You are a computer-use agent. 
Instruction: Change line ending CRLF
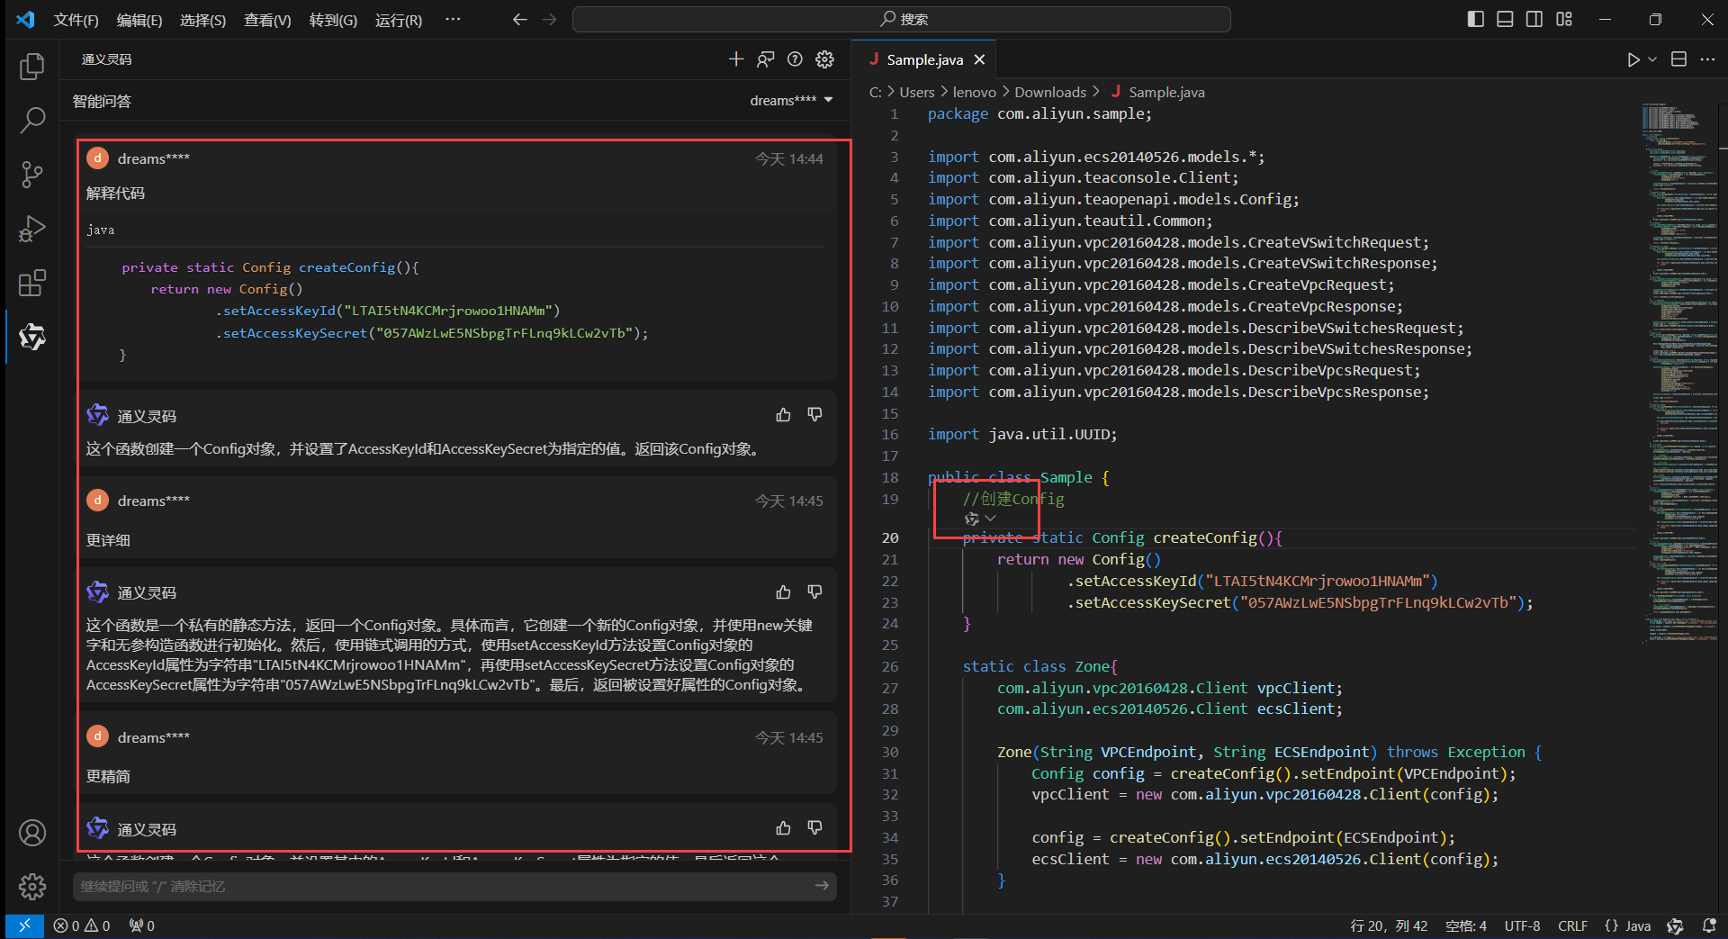point(1572,925)
